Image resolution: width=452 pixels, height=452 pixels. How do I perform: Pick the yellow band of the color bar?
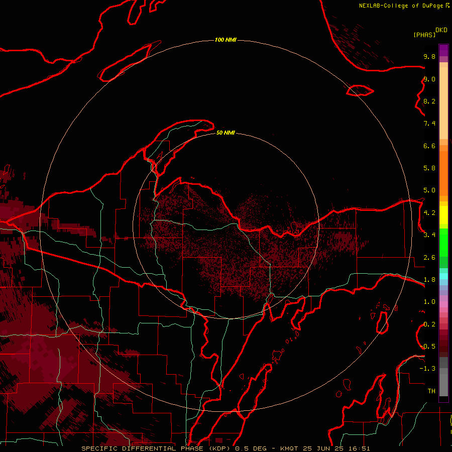443,215
